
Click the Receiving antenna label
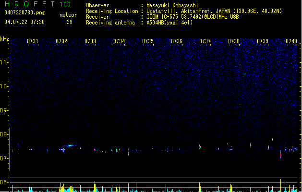(x=110, y=23)
